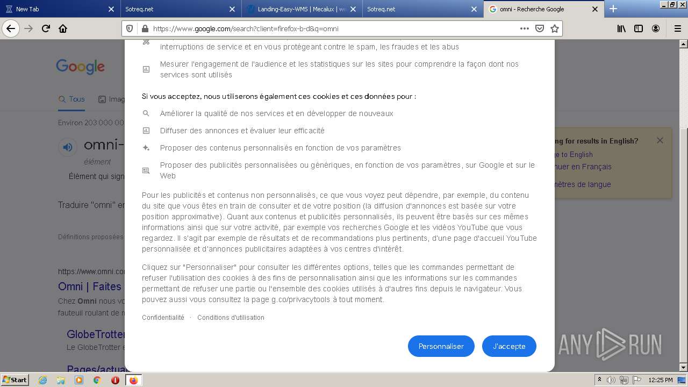
Task: Click the J'accepte button
Action: click(509, 346)
